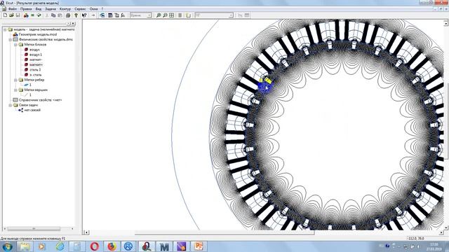Open the Файл menu

(x=13, y=9)
